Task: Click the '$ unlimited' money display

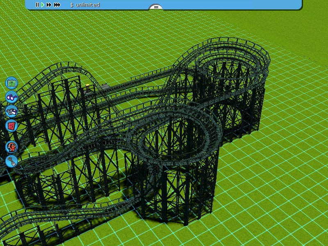Action: click(85, 5)
